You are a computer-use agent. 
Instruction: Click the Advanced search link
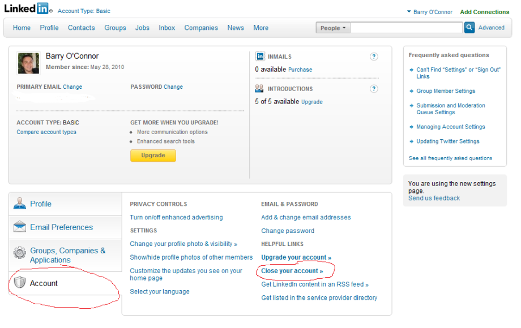(491, 28)
